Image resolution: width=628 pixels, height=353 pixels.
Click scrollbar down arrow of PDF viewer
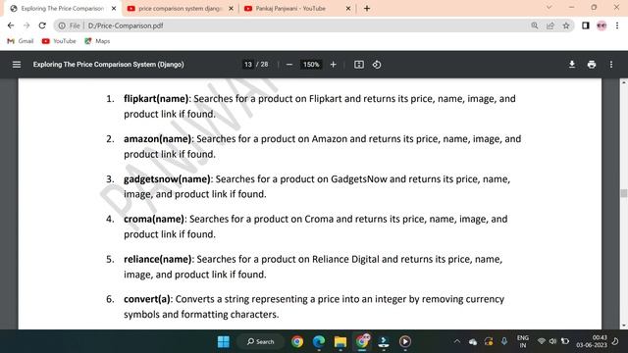tap(624, 326)
